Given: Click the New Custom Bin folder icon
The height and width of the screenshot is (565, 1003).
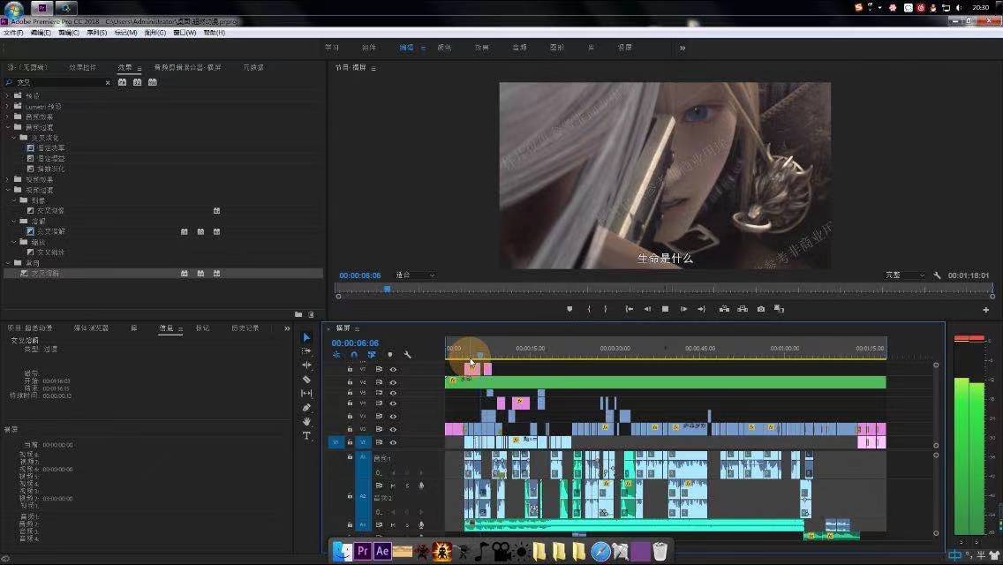Looking at the screenshot, I should tap(298, 314).
